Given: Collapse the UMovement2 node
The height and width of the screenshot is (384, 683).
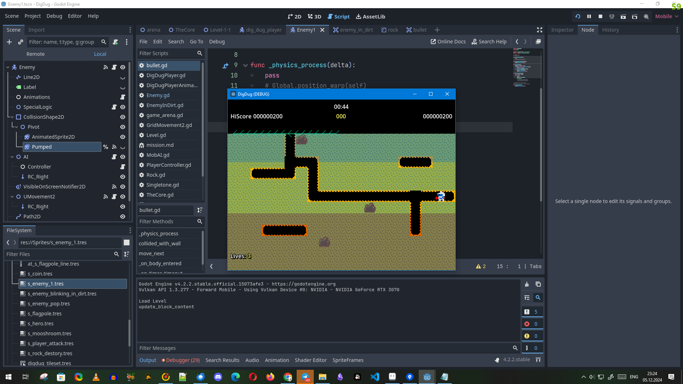Looking at the screenshot, I should 12,197.
